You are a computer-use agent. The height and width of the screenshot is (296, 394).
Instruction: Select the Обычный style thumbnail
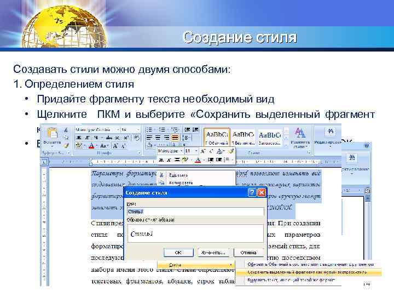click(x=217, y=138)
